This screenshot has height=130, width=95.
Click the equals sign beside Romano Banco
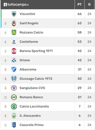(5, 97)
